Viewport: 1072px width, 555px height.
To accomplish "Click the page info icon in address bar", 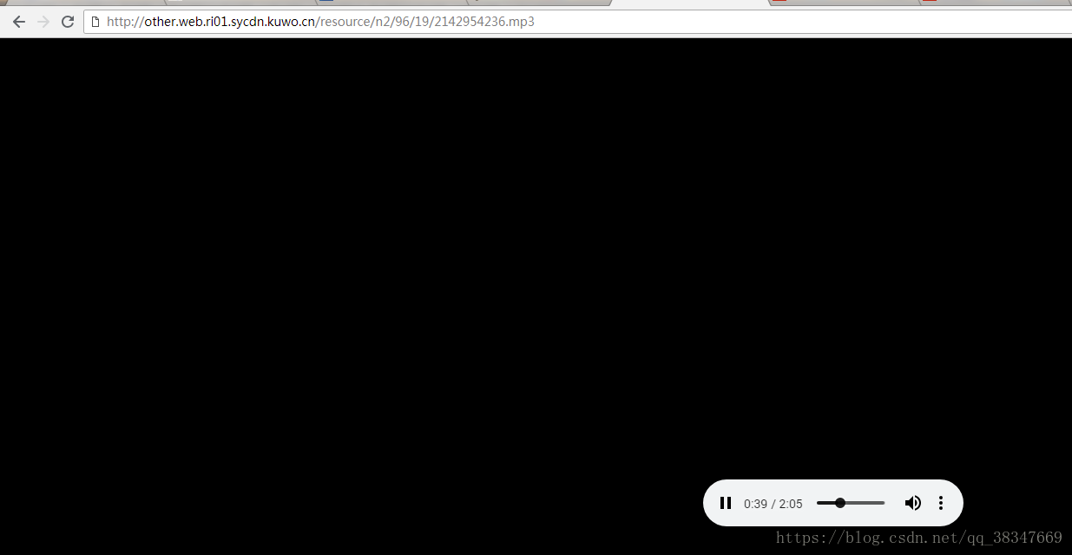I will pos(95,22).
